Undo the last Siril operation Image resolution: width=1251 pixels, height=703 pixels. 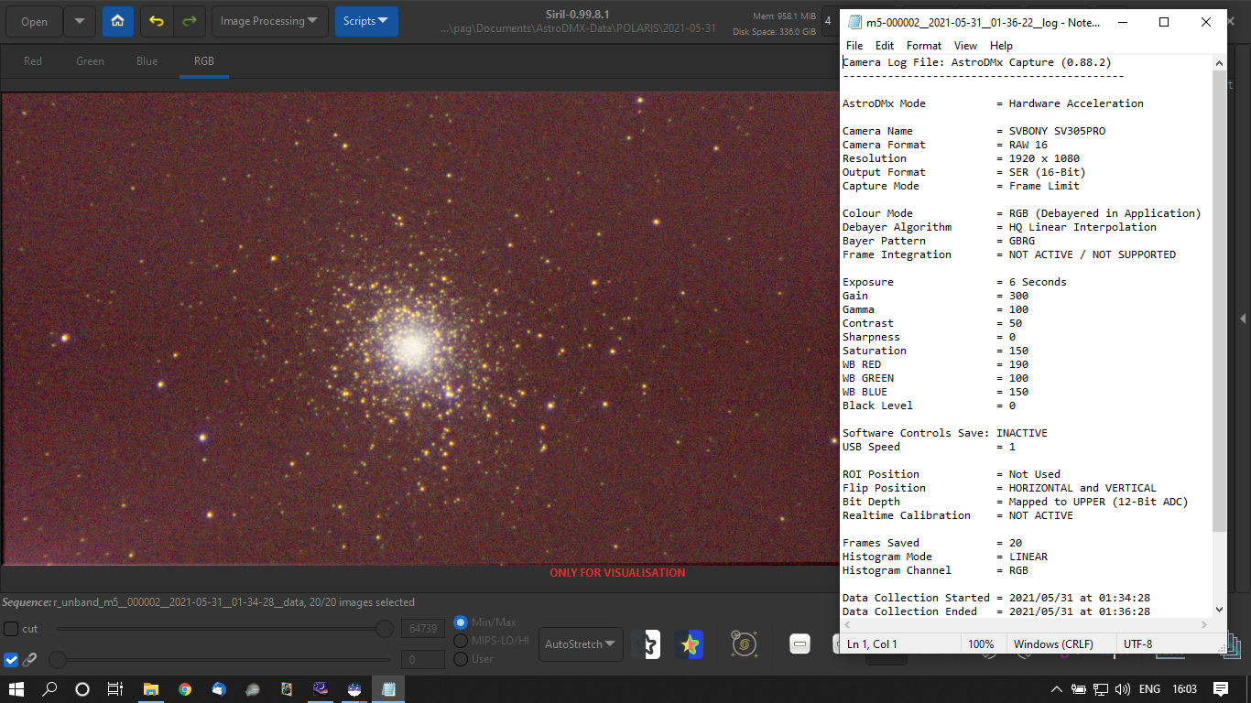tap(157, 21)
